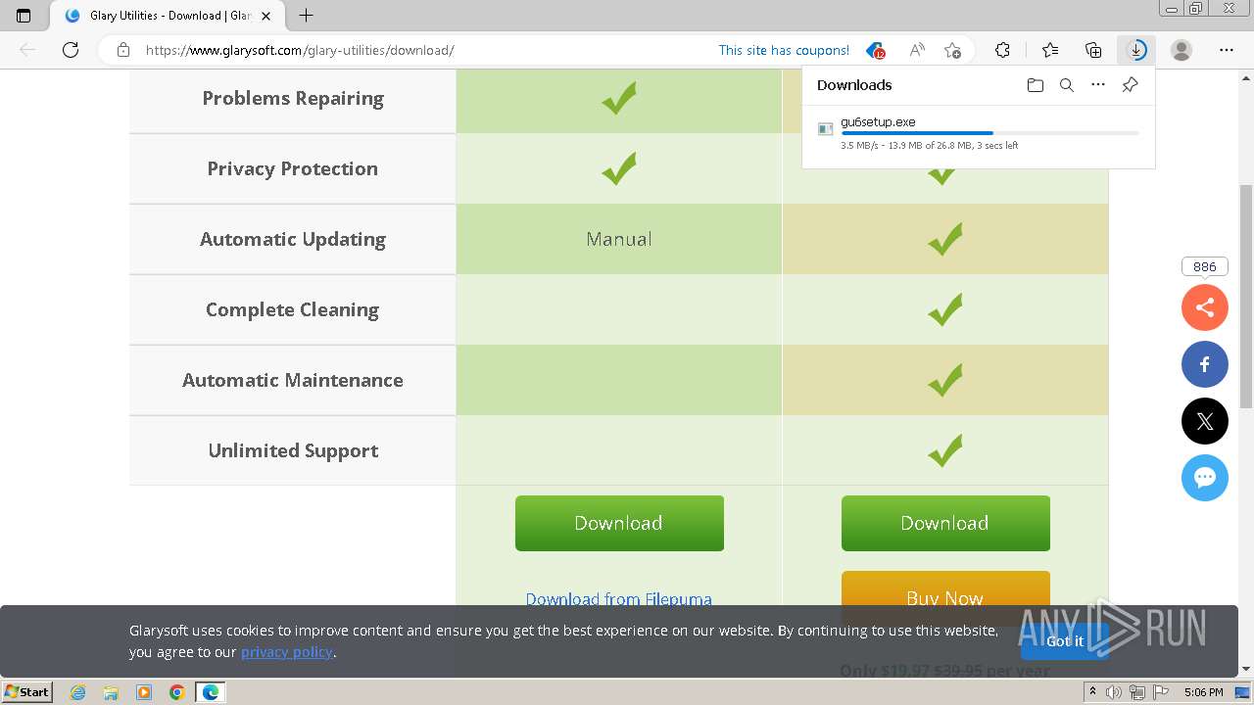Open the Collections icon

(1093, 50)
